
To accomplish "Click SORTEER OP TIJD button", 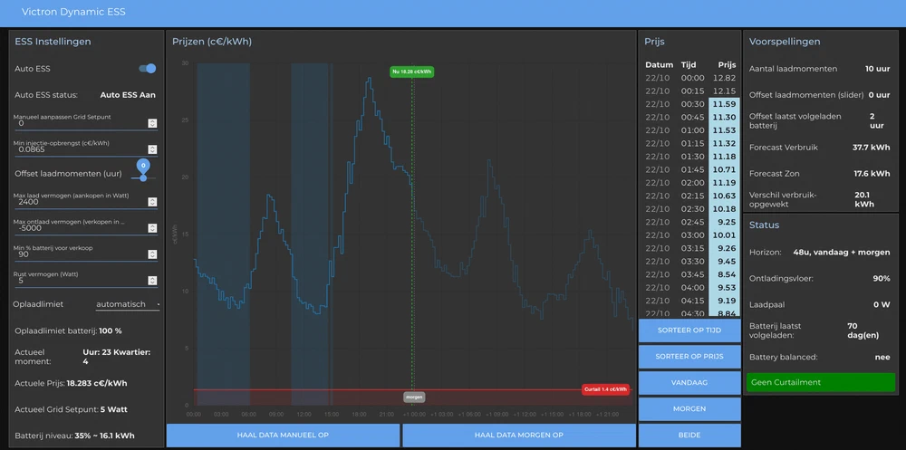I will 689,330.
